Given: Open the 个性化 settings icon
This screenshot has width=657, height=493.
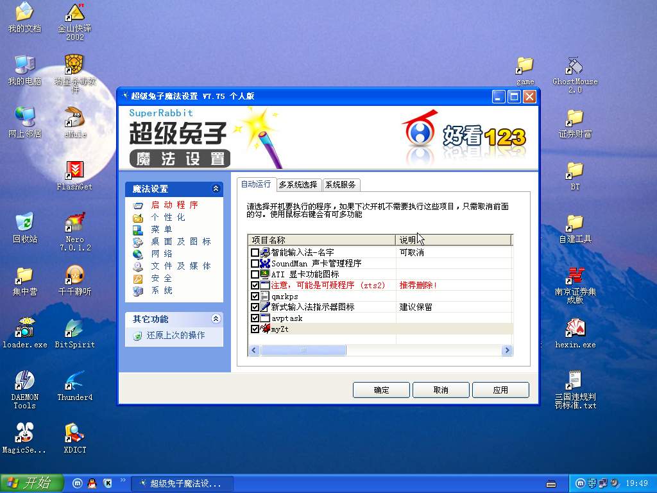Looking at the screenshot, I should tap(138, 218).
